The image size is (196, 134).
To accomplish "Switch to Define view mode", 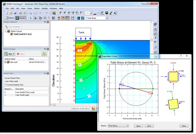I will (10, 18).
